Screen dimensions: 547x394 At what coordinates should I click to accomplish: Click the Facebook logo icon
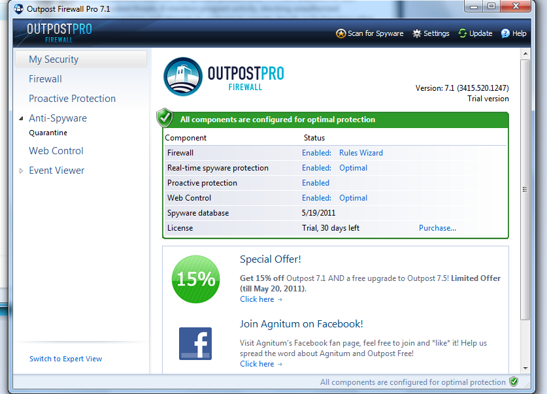[x=195, y=344]
